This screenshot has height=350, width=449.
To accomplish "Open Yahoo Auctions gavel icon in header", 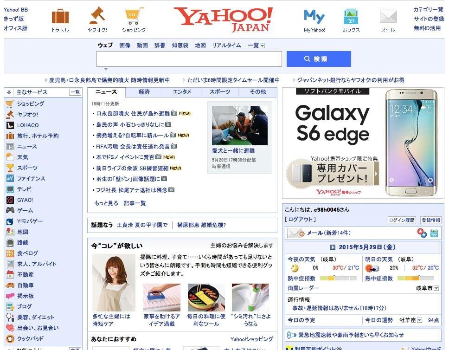I will click(x=97, y=15).
